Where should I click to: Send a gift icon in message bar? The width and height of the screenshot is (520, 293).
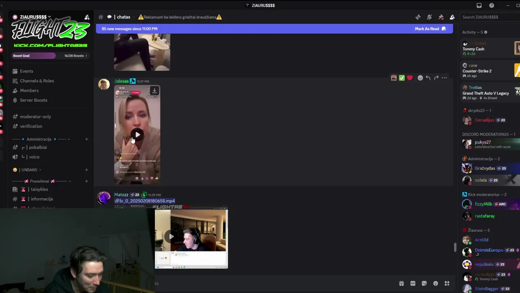coord(401,283)
